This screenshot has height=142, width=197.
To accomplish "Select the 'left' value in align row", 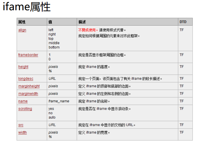I will pyautogui.click(x=51, y=30).
